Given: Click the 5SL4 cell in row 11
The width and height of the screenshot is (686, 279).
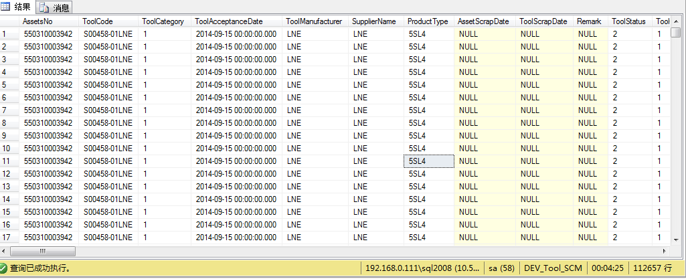Looking at the screenshot, I should coord(429,161).
